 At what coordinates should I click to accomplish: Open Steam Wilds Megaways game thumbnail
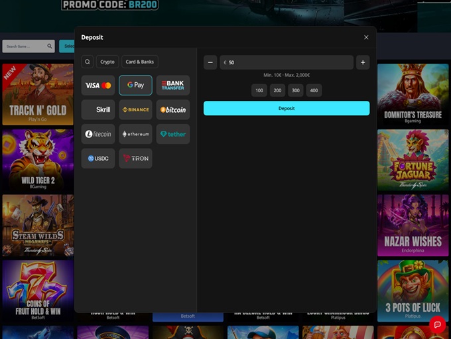38,226
